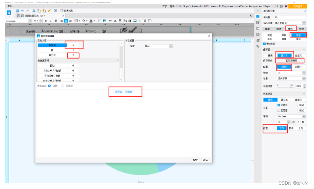Click the Copy icon in the toolbar
The height and width of the screenshot is (189, 314).
pos(39,11)
